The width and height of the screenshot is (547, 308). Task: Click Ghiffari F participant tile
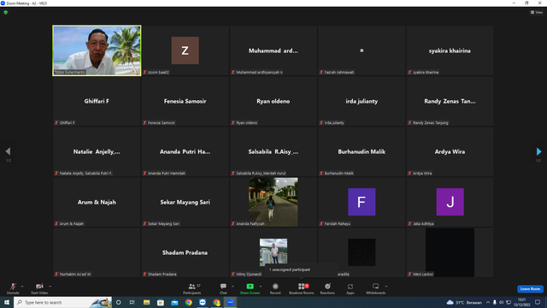[97, 101]
